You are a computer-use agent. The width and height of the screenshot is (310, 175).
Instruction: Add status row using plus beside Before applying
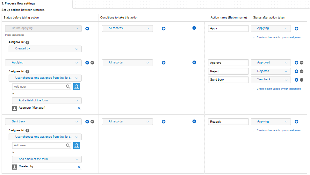click(87, 28)
